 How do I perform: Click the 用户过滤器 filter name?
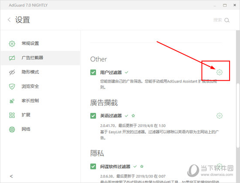click(111, 73)
